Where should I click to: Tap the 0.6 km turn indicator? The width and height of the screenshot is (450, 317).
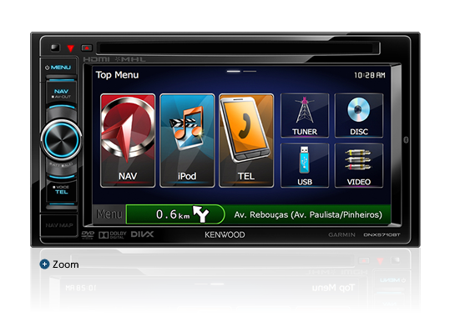point(175,214)
